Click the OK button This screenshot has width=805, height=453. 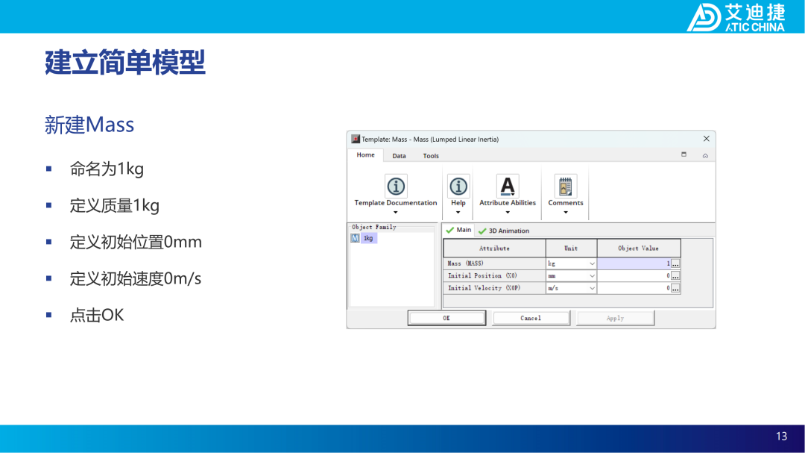[446, 318]
